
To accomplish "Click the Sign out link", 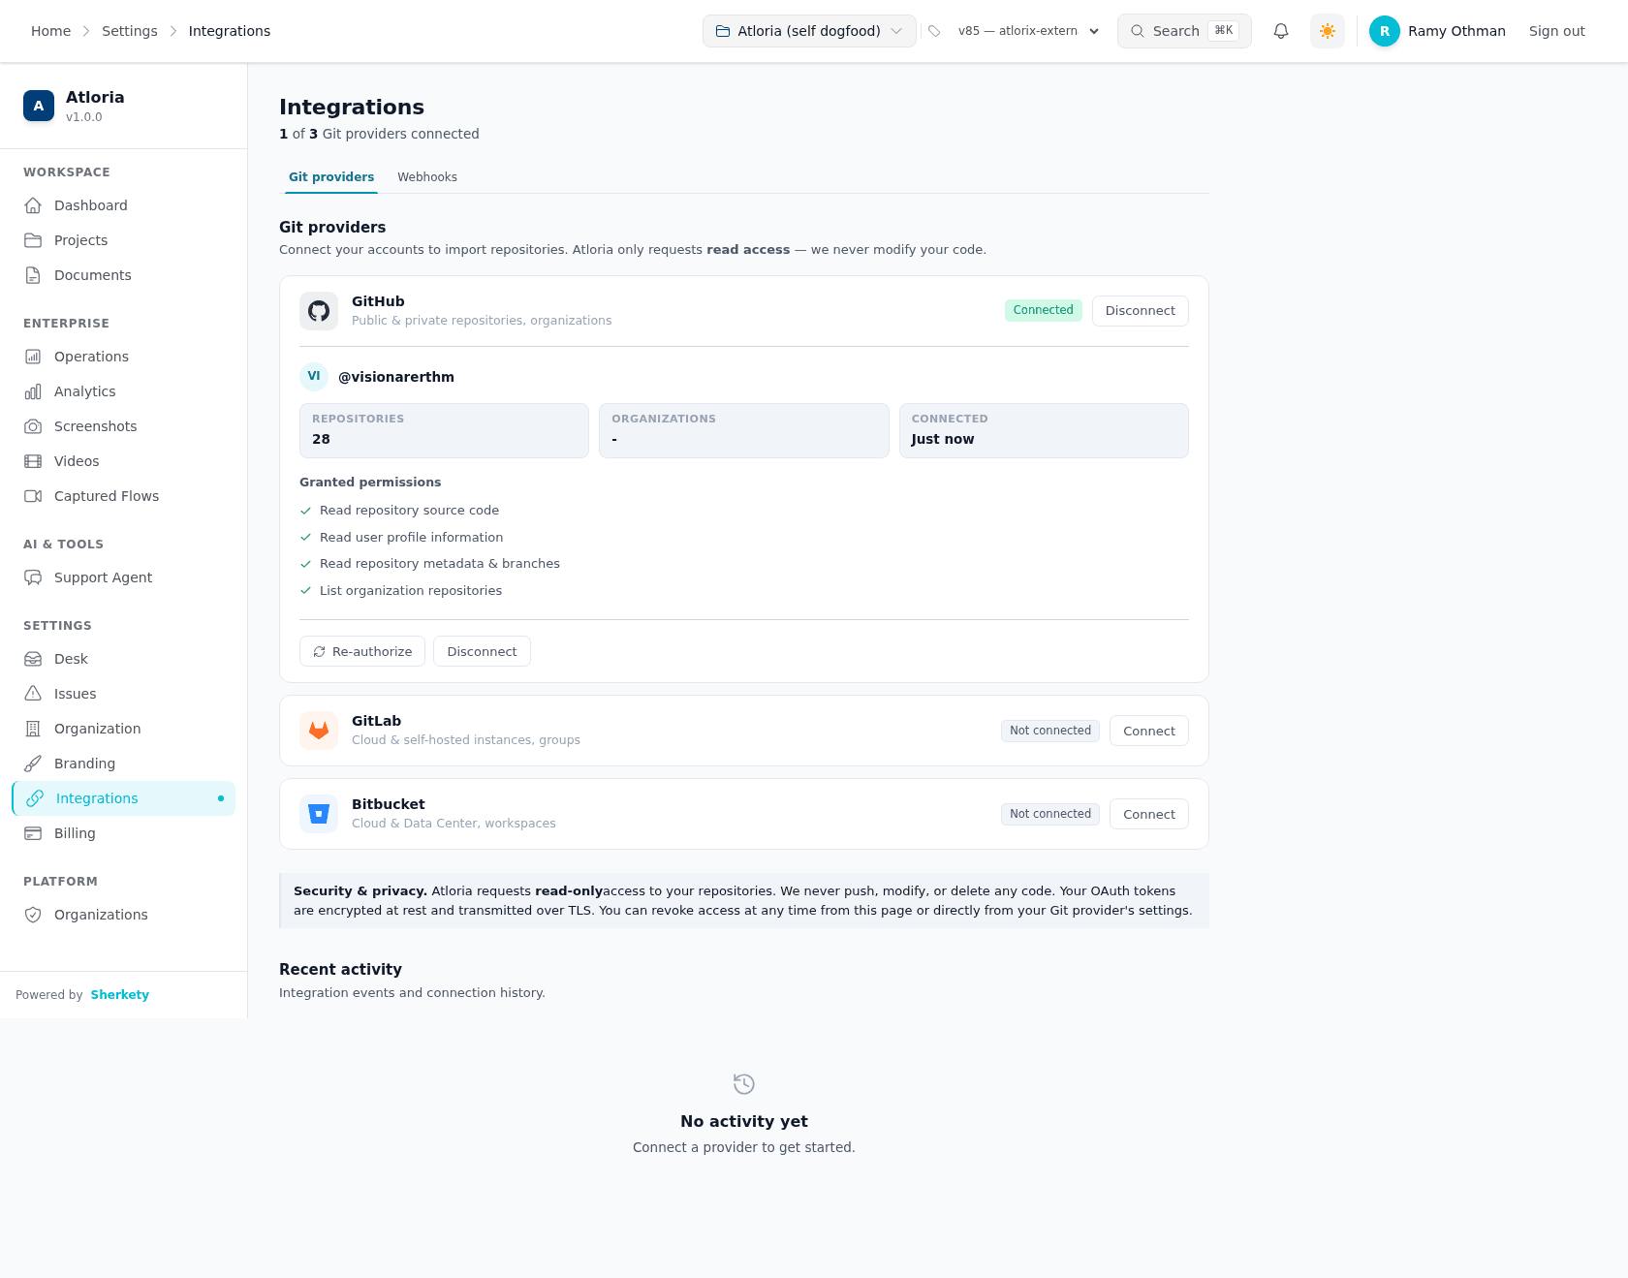I will coord(1556,31).
